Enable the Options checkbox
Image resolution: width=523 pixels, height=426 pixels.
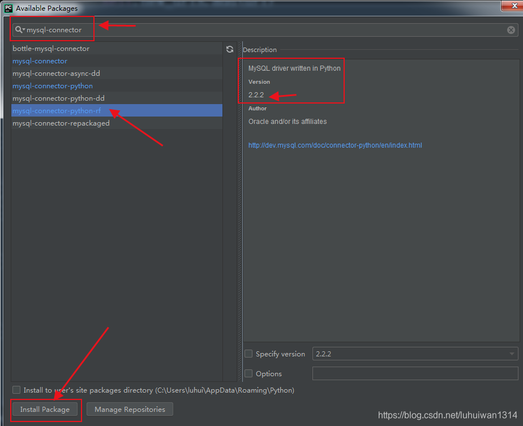pos(248,373)
